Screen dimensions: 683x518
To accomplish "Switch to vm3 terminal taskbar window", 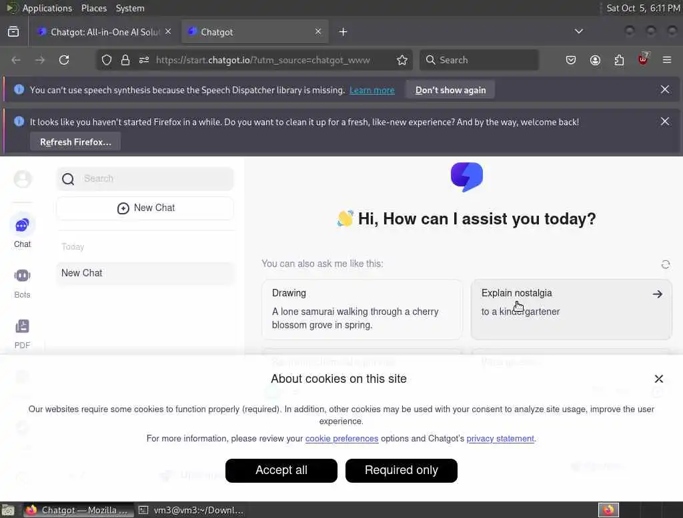I will (x=191, y=510).
